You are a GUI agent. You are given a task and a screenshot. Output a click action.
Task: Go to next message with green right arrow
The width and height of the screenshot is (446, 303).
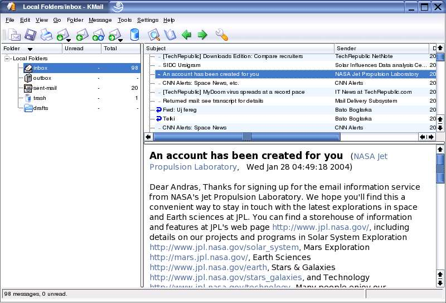[202, 35]
